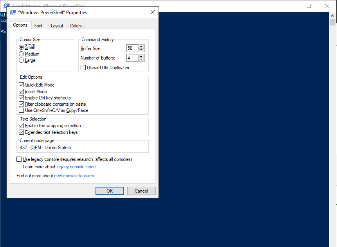The height and width of the screenshot is (247, 337).
Task: Minimize the PowerShell window
Action: (291, 6)
